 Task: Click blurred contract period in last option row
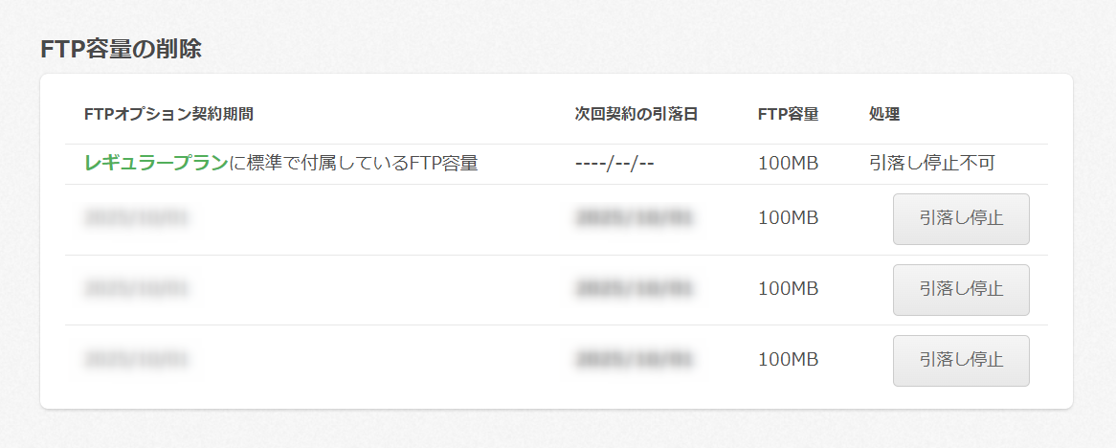(136, 360)
